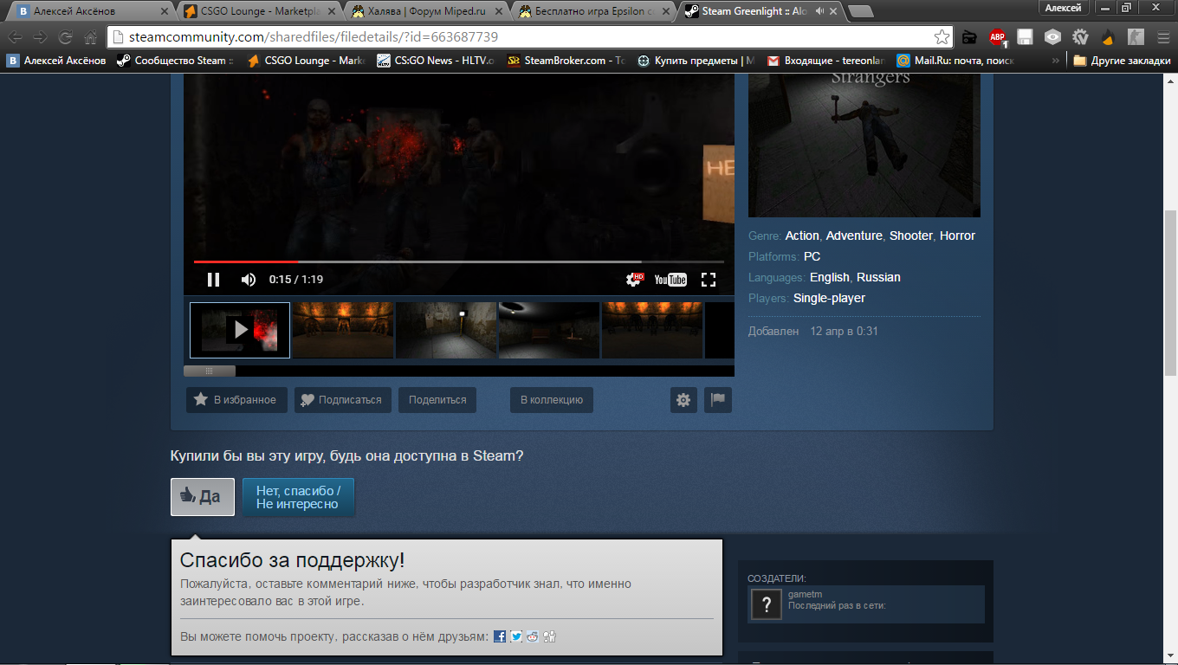Image resolution: width=1178 pixels, height=665 pixels.
Task: Open Купить предметы bookmark
Action: point(696,61)
